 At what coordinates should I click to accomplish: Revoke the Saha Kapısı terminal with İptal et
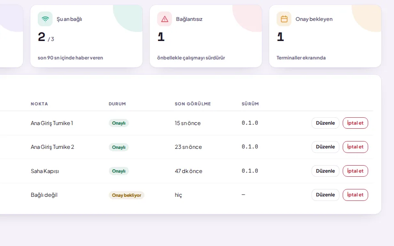[355, 171]
